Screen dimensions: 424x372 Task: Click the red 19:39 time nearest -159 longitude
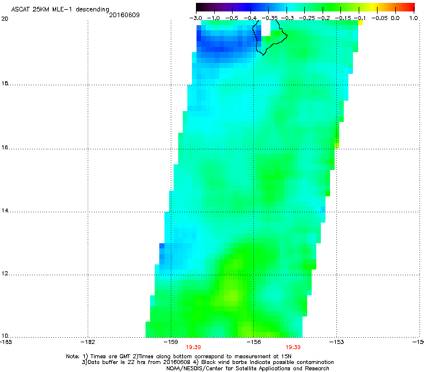(193, 347)
